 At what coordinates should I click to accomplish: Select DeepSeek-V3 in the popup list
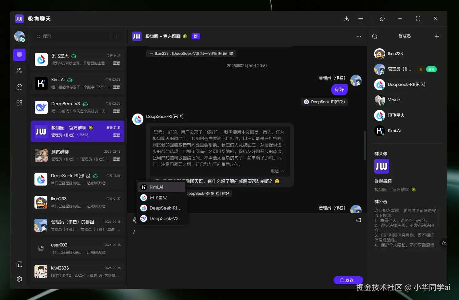tap(162, 218)
